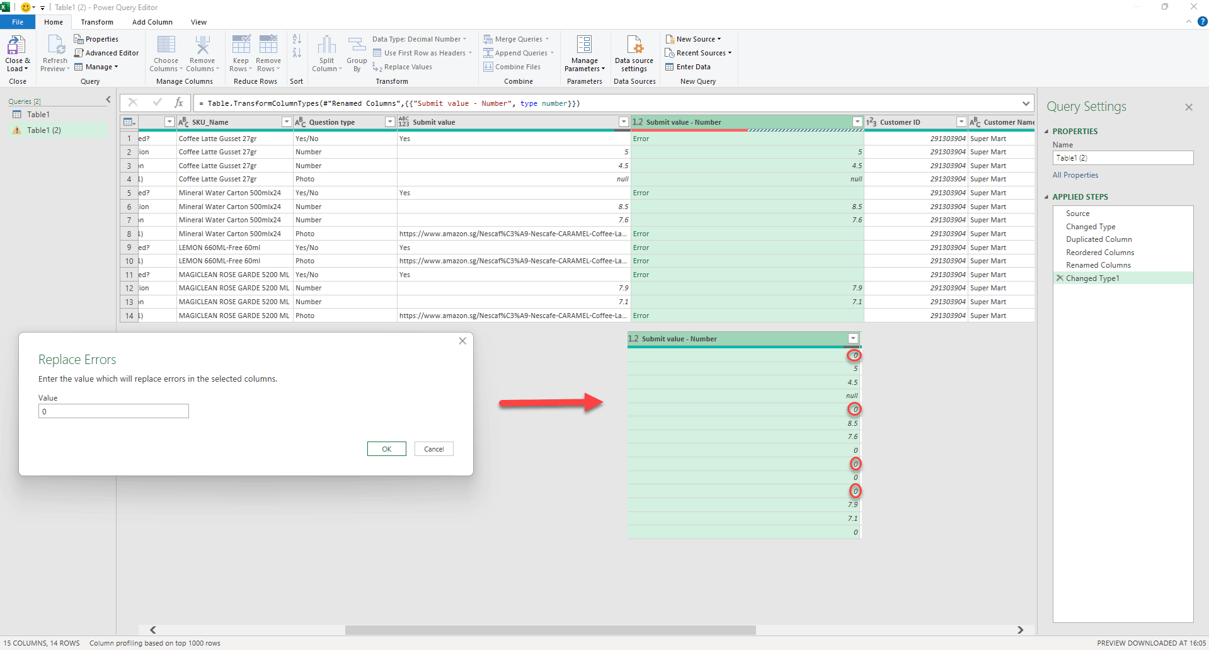1209x650 pixels.
Task: Click Enter Data in the ribbon
Action: click(688, 67)
